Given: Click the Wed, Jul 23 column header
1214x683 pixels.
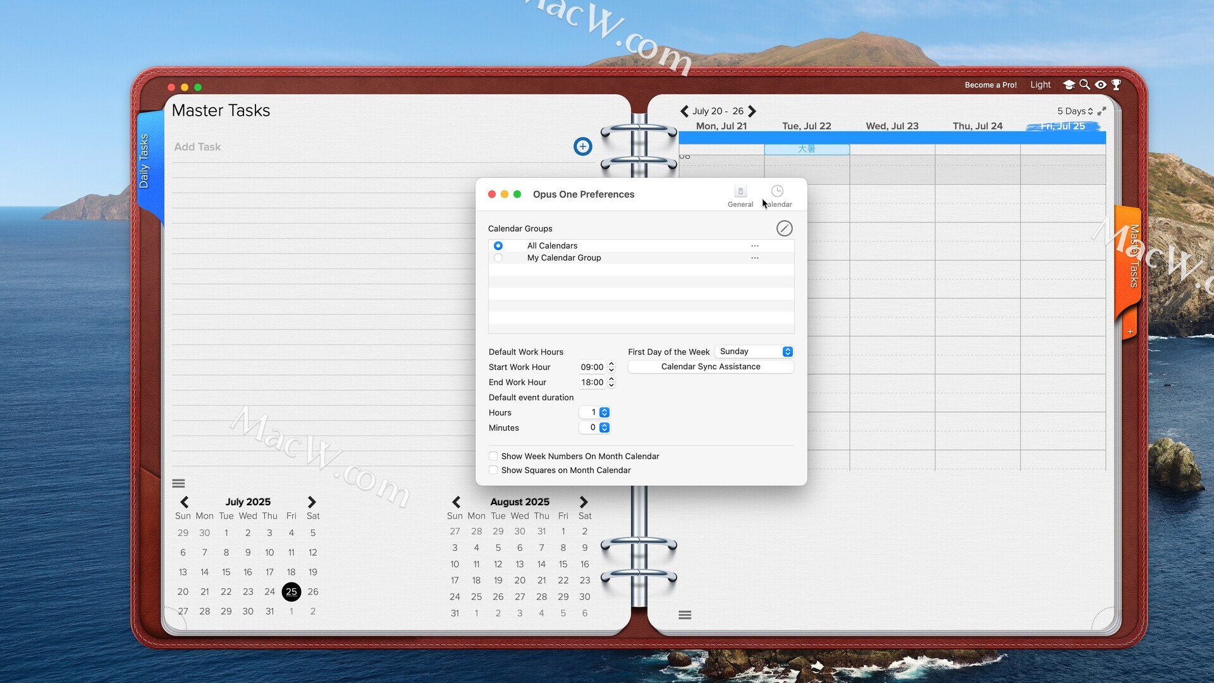Looking at the screenshot, I should pos(892,126).
